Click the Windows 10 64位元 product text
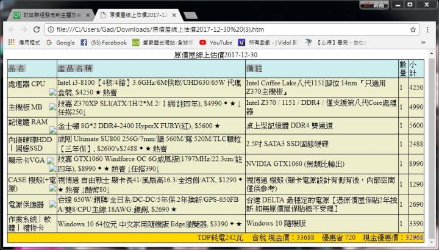Image resolution: width=439 pixels, height=250 pixels. coord(149,224)
